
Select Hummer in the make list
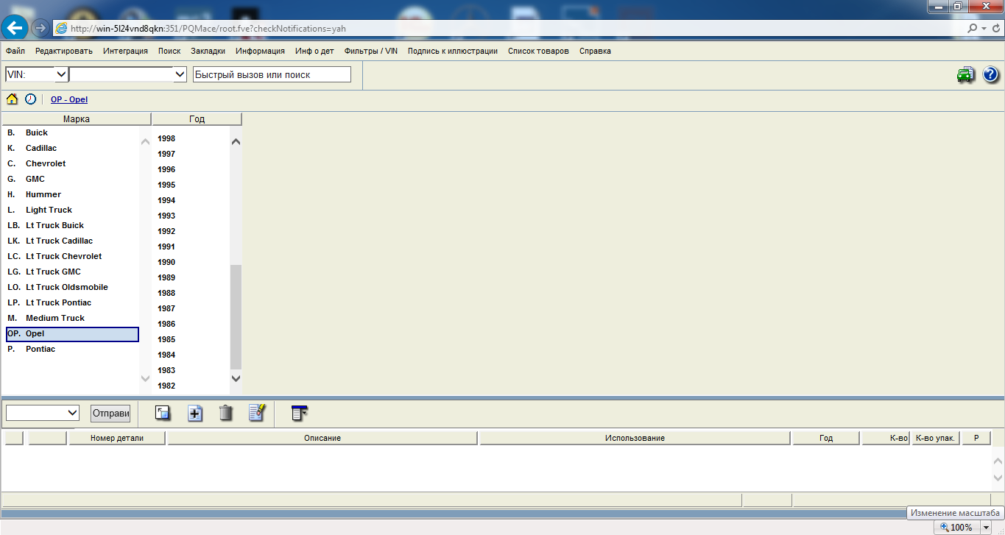click(72, 194)
